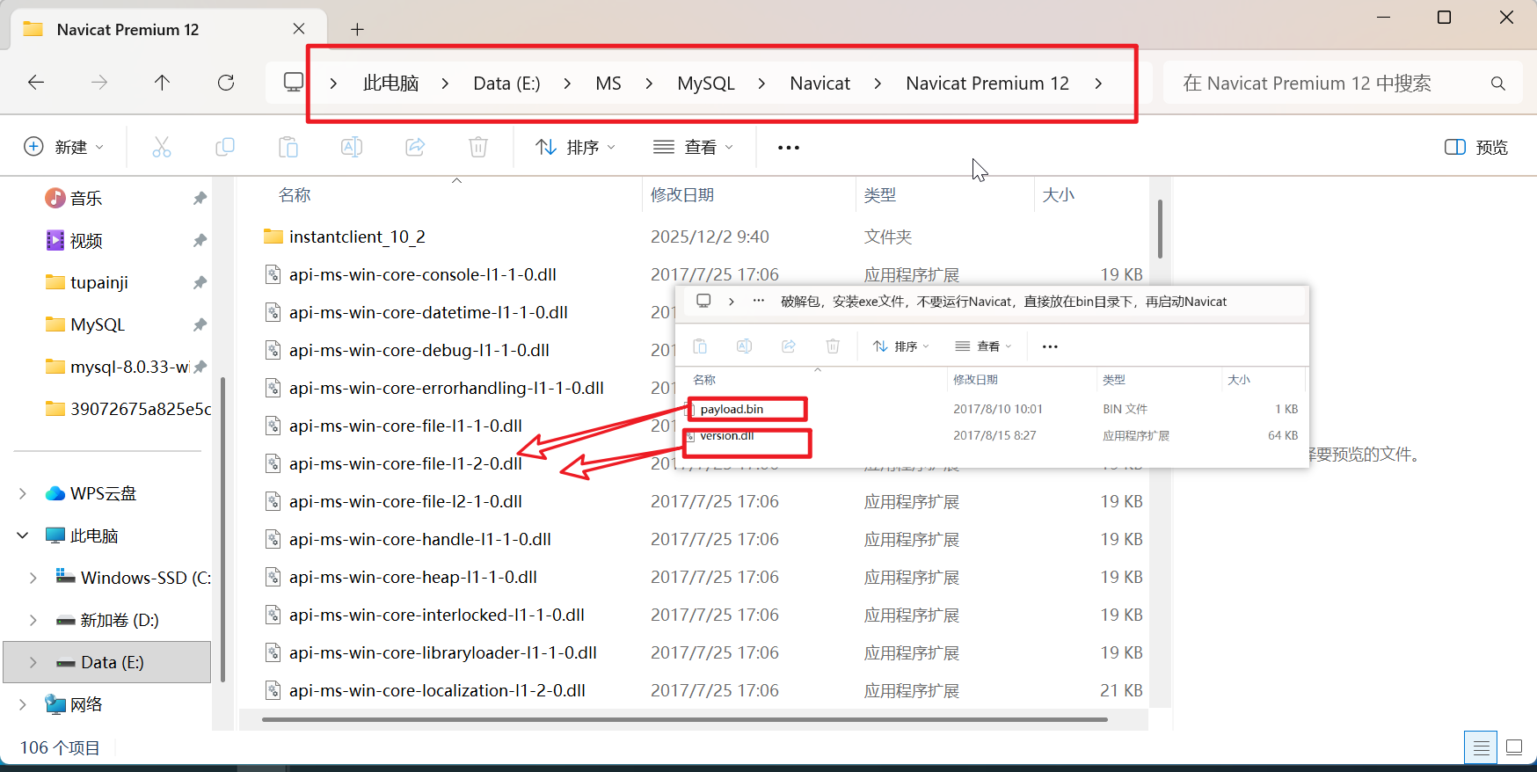Viewport: 1537px width, 772px height.
Task: Open new tab with plus button
Action: [357, 30]
